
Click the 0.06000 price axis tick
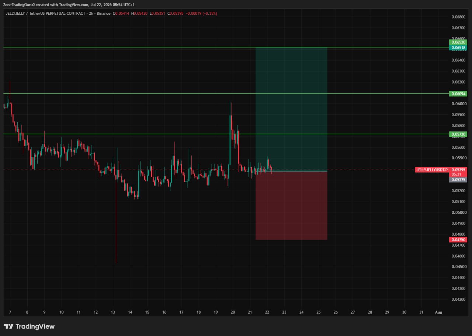click(x=458, y=104)
